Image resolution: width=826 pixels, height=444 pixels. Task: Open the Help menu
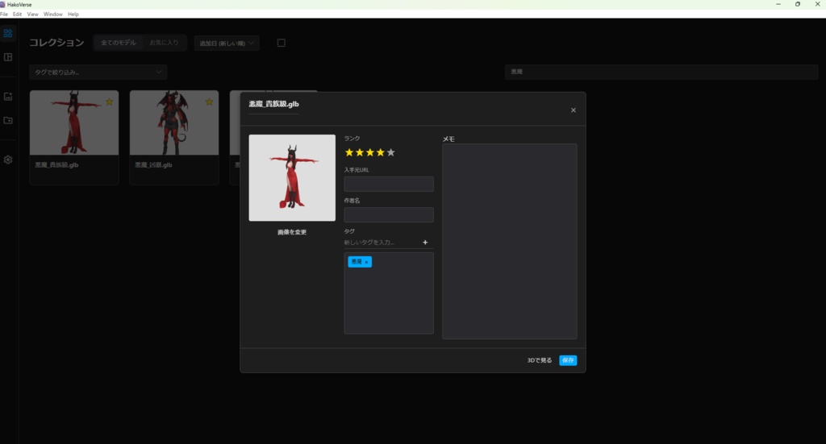pos(73,15)
